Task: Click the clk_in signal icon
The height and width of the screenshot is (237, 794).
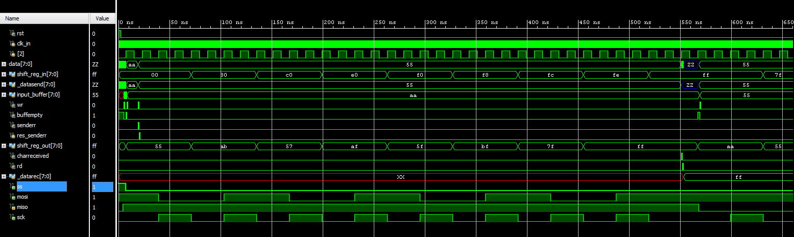Action: [13, 44]
